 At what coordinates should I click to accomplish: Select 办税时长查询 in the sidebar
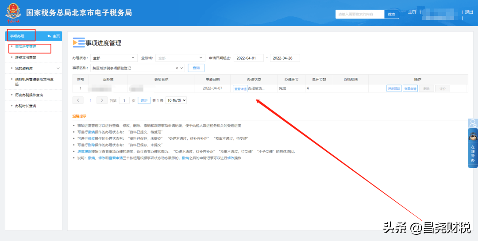click(x=26, y=106)
